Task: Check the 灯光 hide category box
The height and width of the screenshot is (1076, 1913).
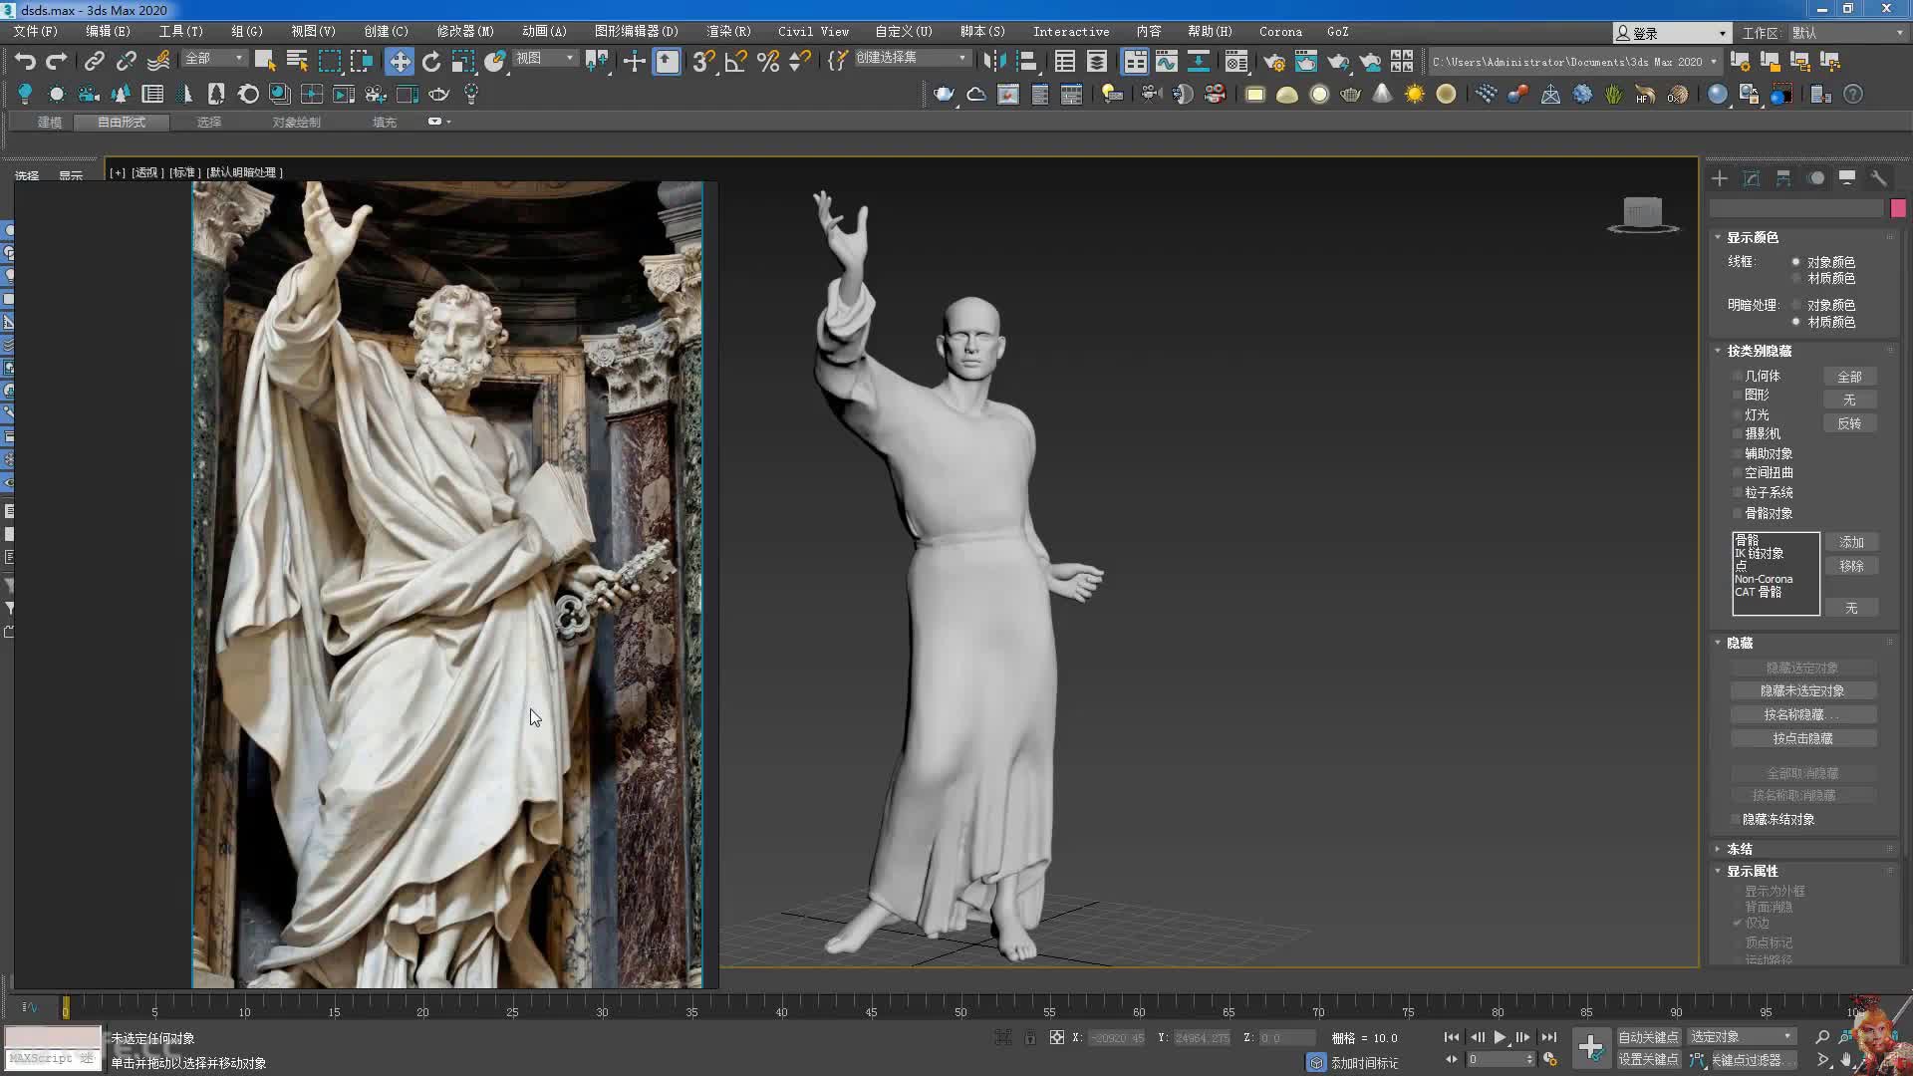Action: point(1738,414)
